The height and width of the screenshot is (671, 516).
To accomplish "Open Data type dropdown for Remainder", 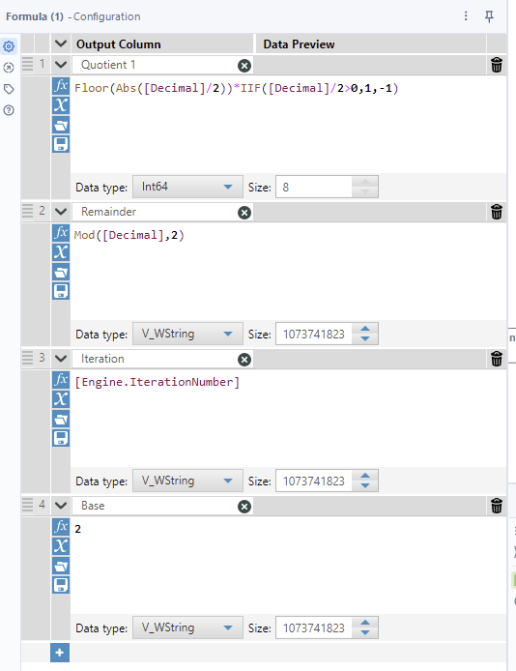I will point(187,334).
